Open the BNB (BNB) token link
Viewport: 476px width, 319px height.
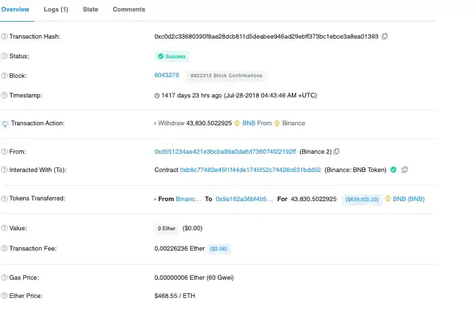408,199
